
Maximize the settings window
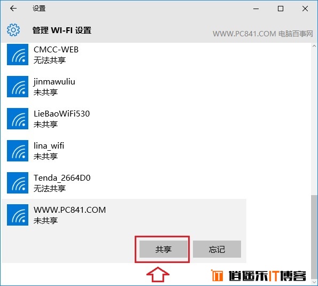tap(281, 9)
